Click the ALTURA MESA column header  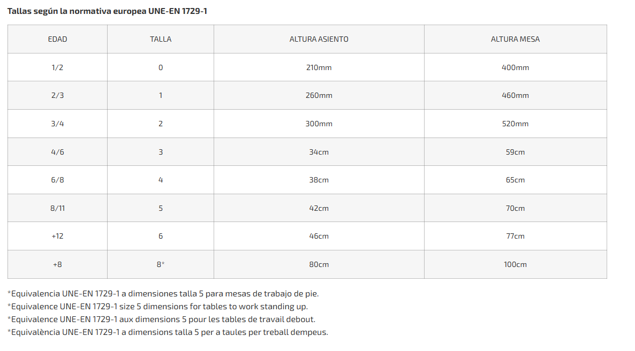(x=515, y=39)
